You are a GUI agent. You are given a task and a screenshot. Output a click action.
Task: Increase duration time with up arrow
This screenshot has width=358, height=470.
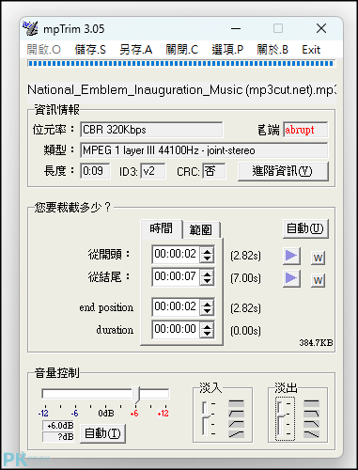207,325
